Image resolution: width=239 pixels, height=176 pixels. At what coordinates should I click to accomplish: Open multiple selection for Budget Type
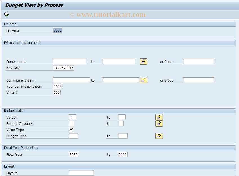click(159, 136)
